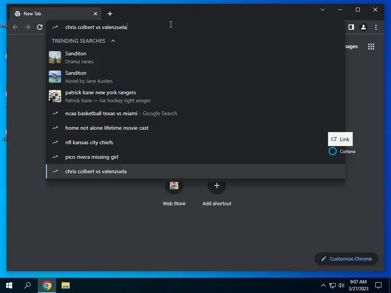Click trending icon beside pico rivera missing girl

pyautogui.click(x=55, y=157)
